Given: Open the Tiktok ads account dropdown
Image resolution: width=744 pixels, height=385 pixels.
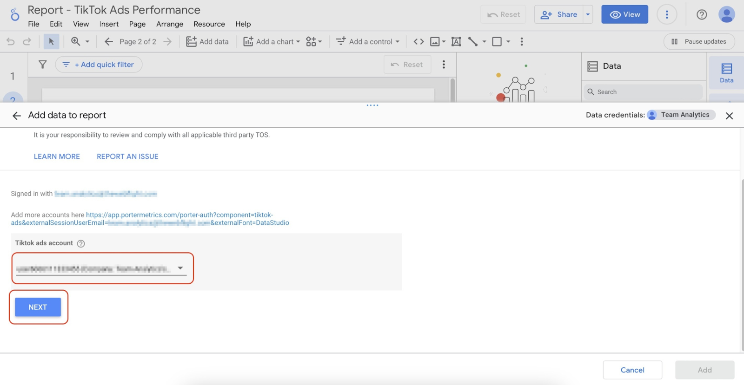Looking at the screenshot, I should pos(101,268).
